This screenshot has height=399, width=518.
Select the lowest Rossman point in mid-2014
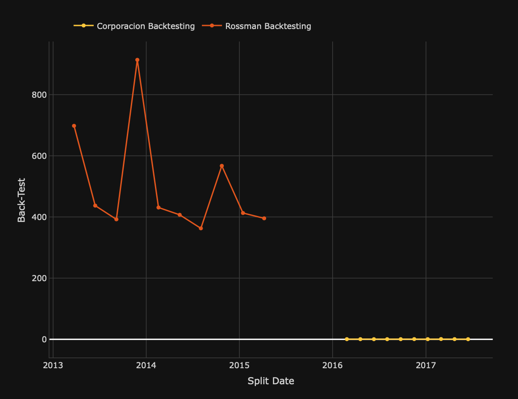pos(201,228)
